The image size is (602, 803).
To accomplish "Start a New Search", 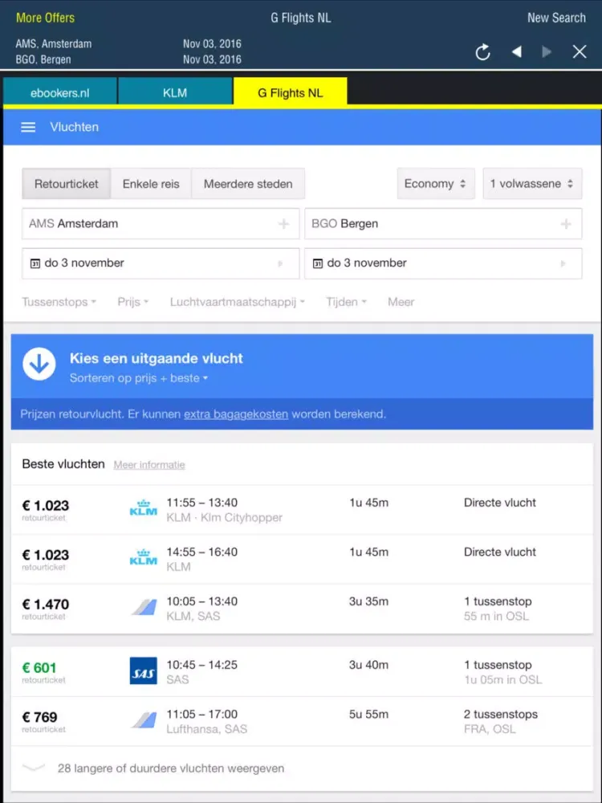I will click(556, 18).
